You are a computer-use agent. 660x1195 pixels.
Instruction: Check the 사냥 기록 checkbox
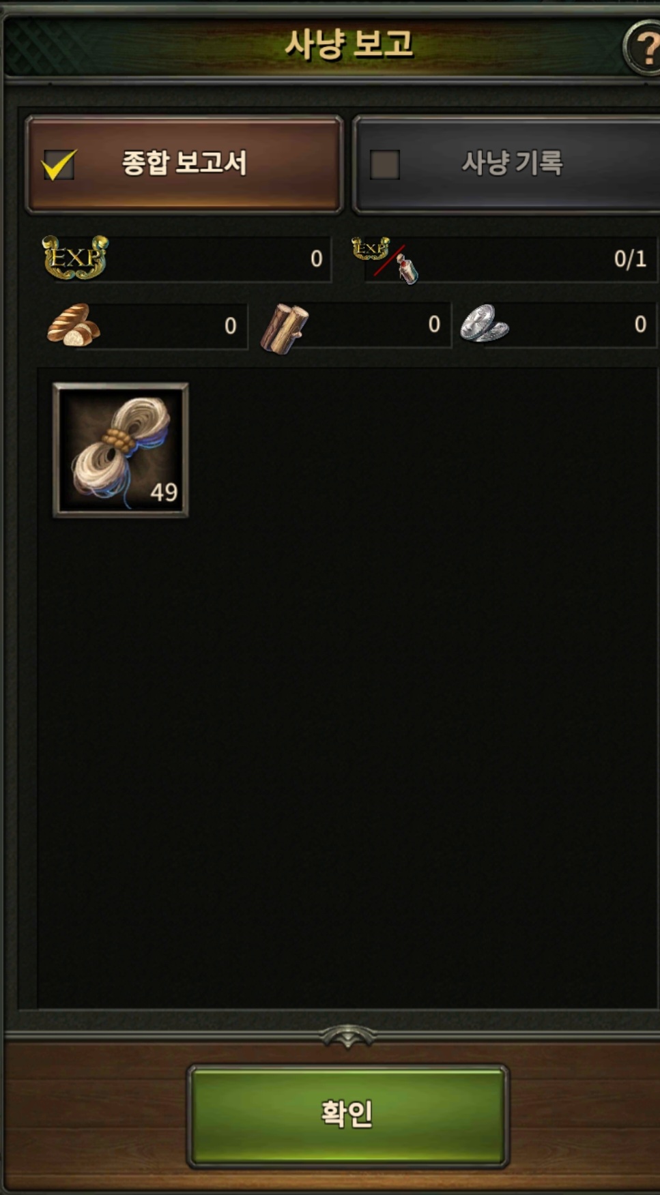[385, 164]
